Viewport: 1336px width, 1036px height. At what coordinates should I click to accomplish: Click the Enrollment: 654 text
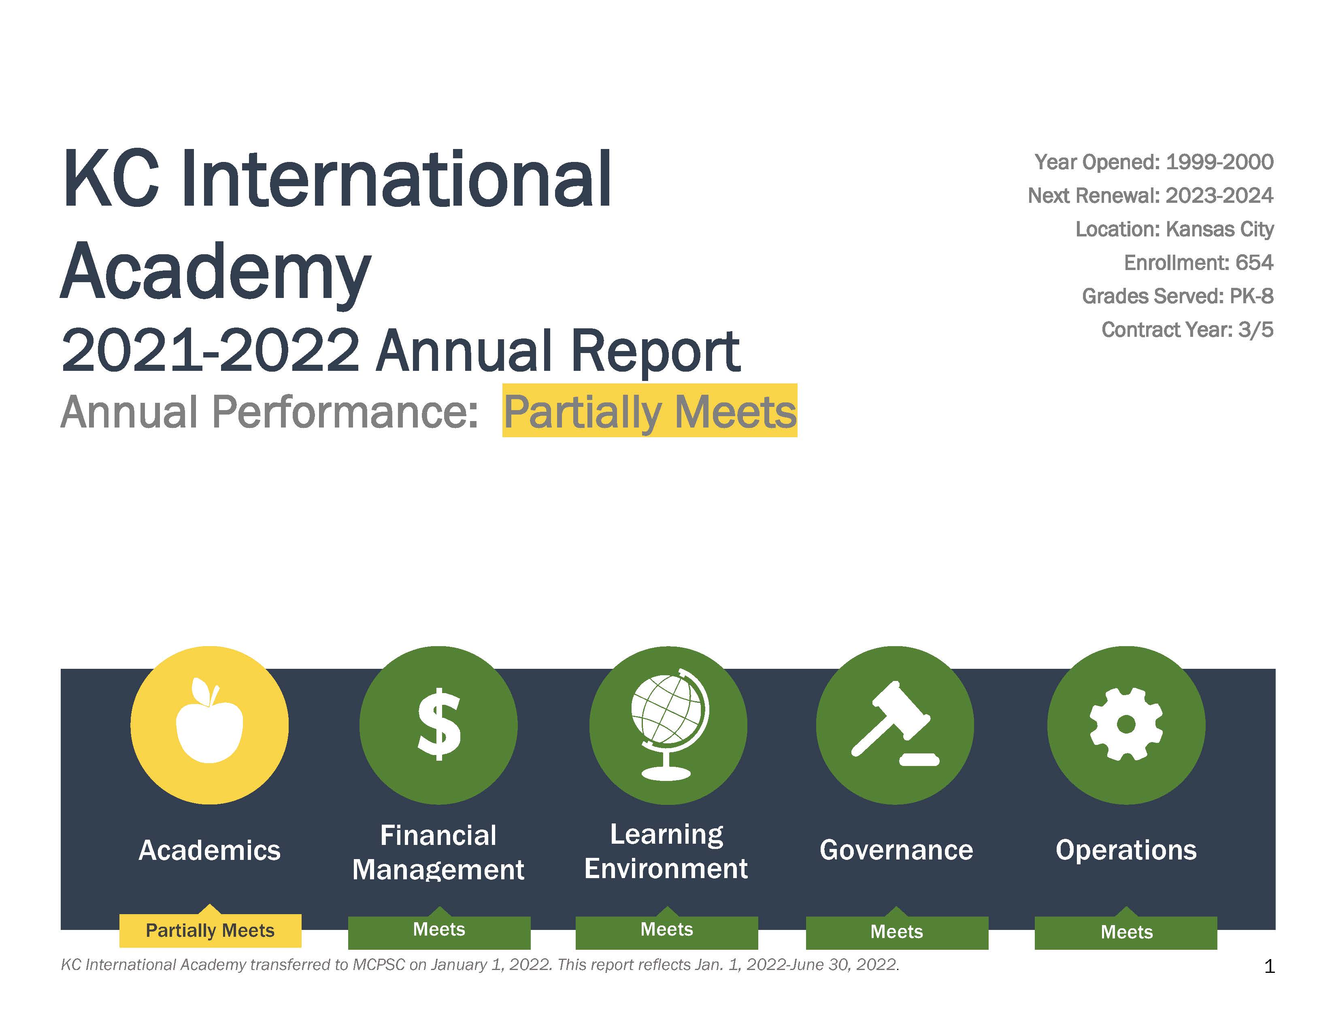(1198, 263)
